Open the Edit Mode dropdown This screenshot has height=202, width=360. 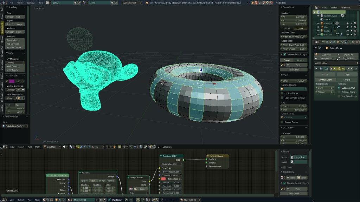(x=52, y=147)
